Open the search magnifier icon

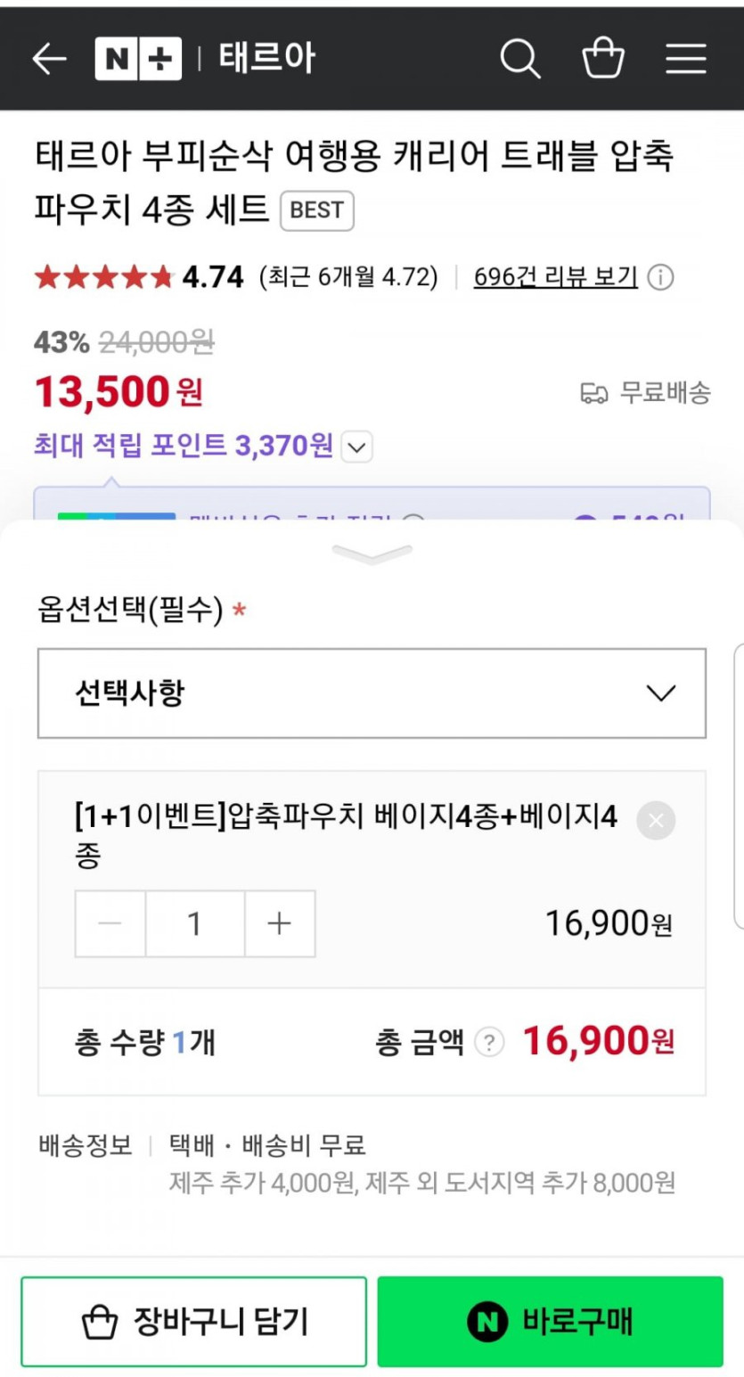tap(519, 59)
